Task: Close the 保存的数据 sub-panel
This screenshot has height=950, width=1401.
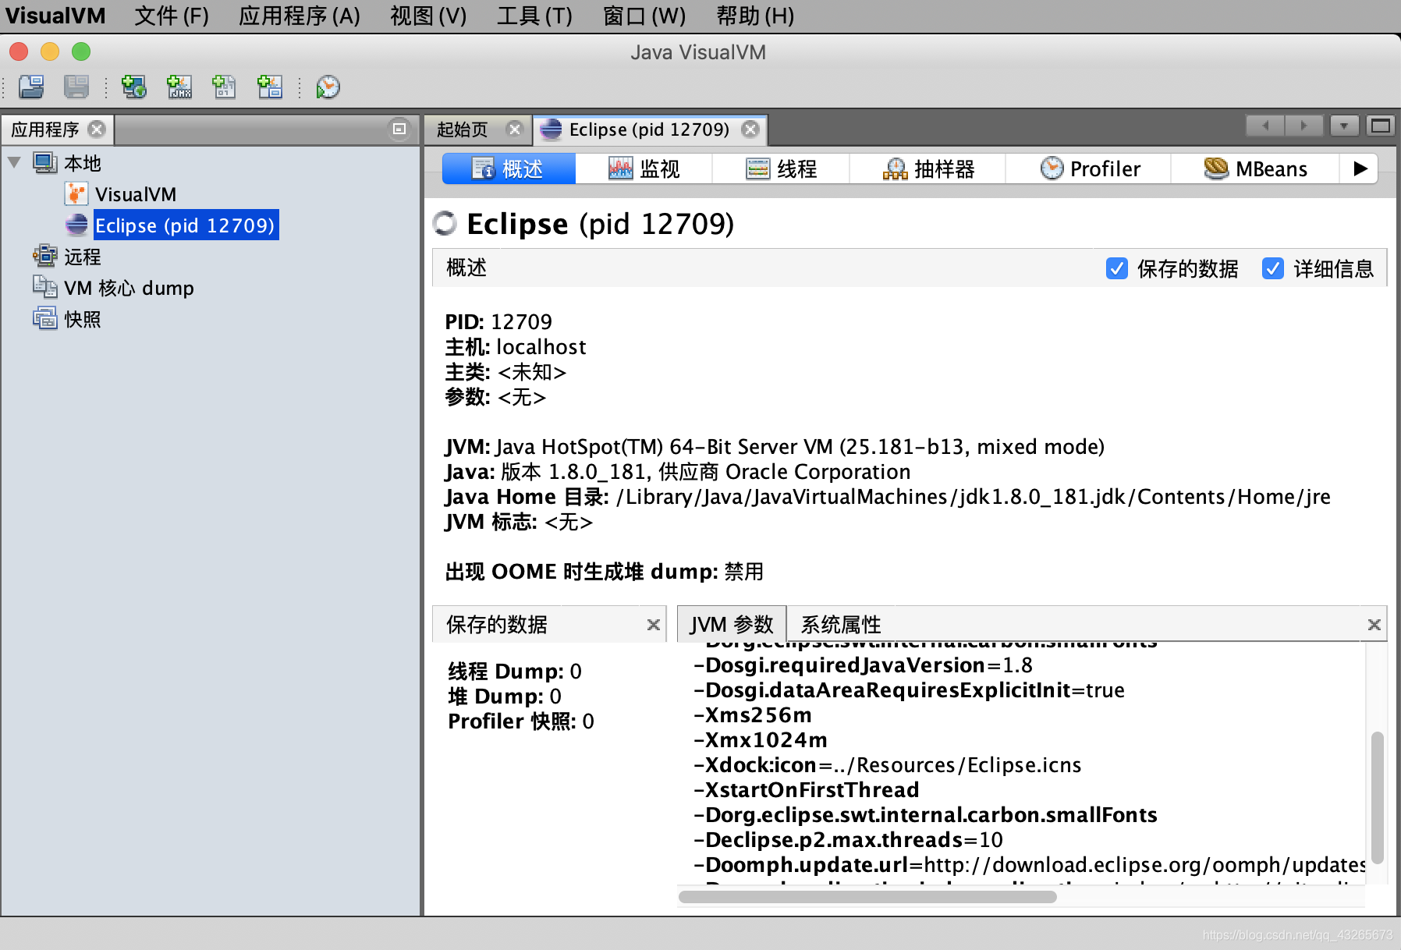Action: [x=654, y=625]
